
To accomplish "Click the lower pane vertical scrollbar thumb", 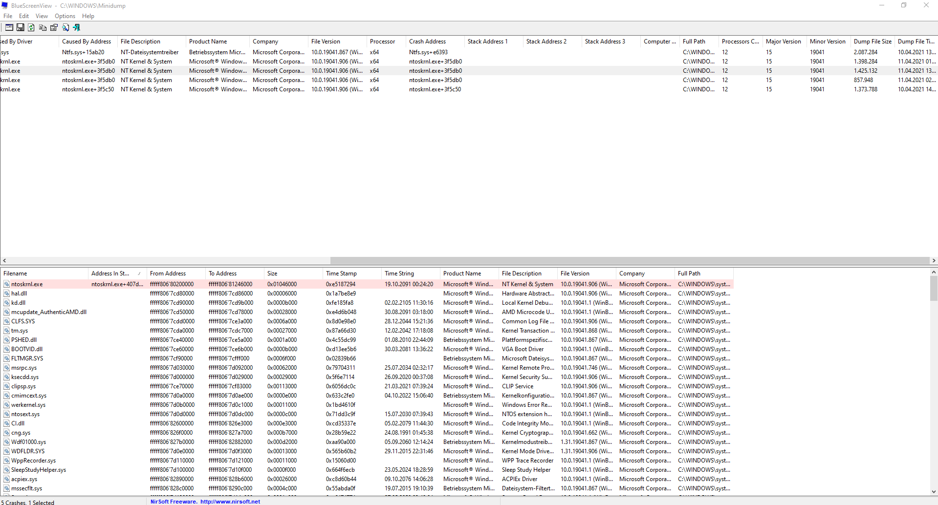I will (x=934, y=288).
